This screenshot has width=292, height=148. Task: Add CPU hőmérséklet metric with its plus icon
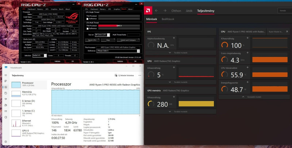pyautogui.click(x=247, y=67)
